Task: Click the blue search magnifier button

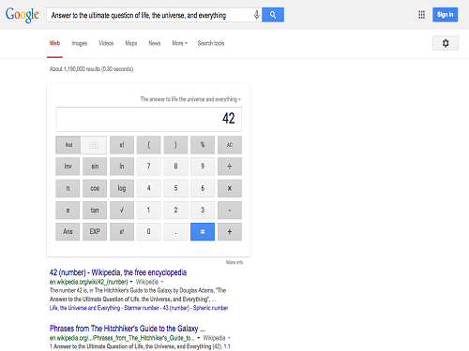Action: tap(273, 15)
